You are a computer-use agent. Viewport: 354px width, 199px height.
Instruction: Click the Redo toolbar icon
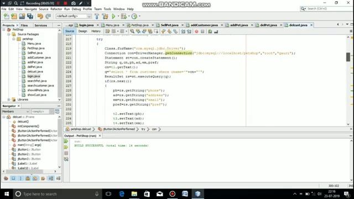pos(48,16)
